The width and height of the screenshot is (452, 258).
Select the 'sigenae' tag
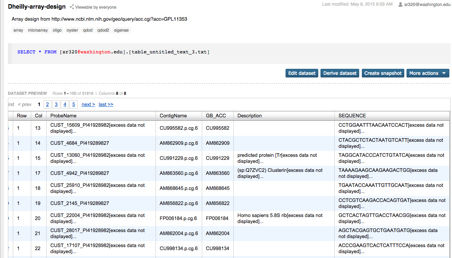[x=121, y=30]
